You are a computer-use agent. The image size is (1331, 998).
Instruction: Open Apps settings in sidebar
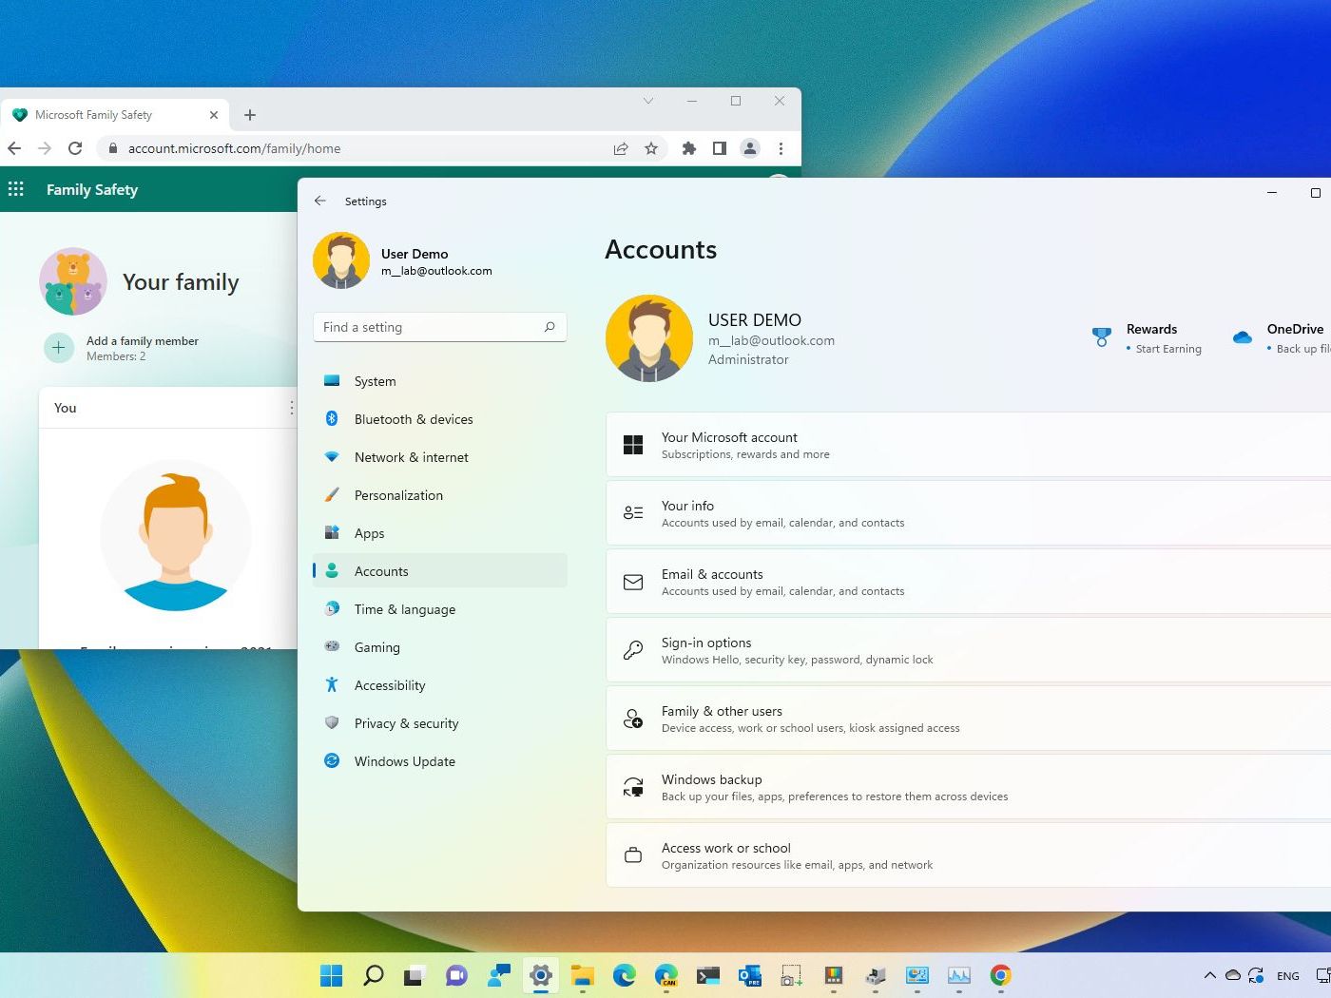coord(439,533)
